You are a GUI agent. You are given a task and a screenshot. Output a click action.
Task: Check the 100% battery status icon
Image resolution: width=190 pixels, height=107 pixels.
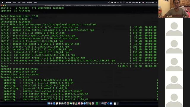(x=135, y=2)
